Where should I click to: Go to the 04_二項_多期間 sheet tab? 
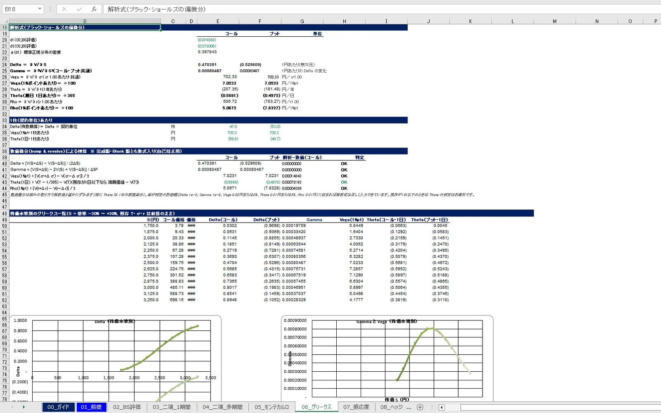click(x=222, y=407)
